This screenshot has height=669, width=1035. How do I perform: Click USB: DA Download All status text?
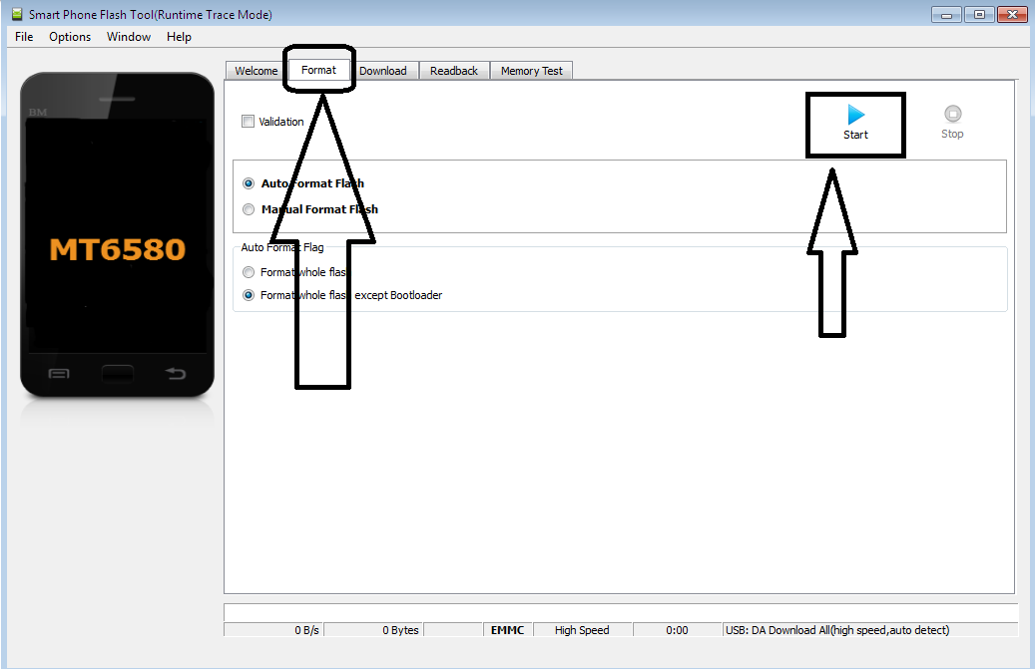837,630
